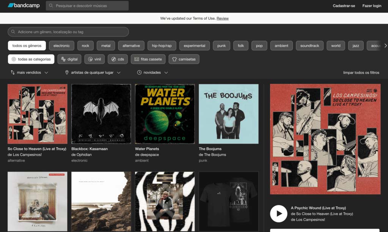
Task: Click de Ophidian artist name
Action: click(82, 155)
